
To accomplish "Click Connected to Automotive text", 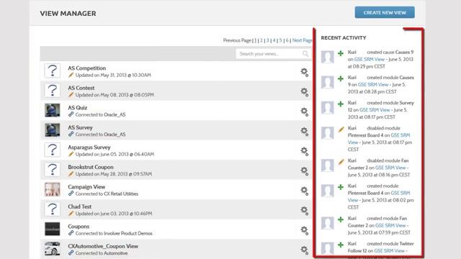I will click(102, 253).
